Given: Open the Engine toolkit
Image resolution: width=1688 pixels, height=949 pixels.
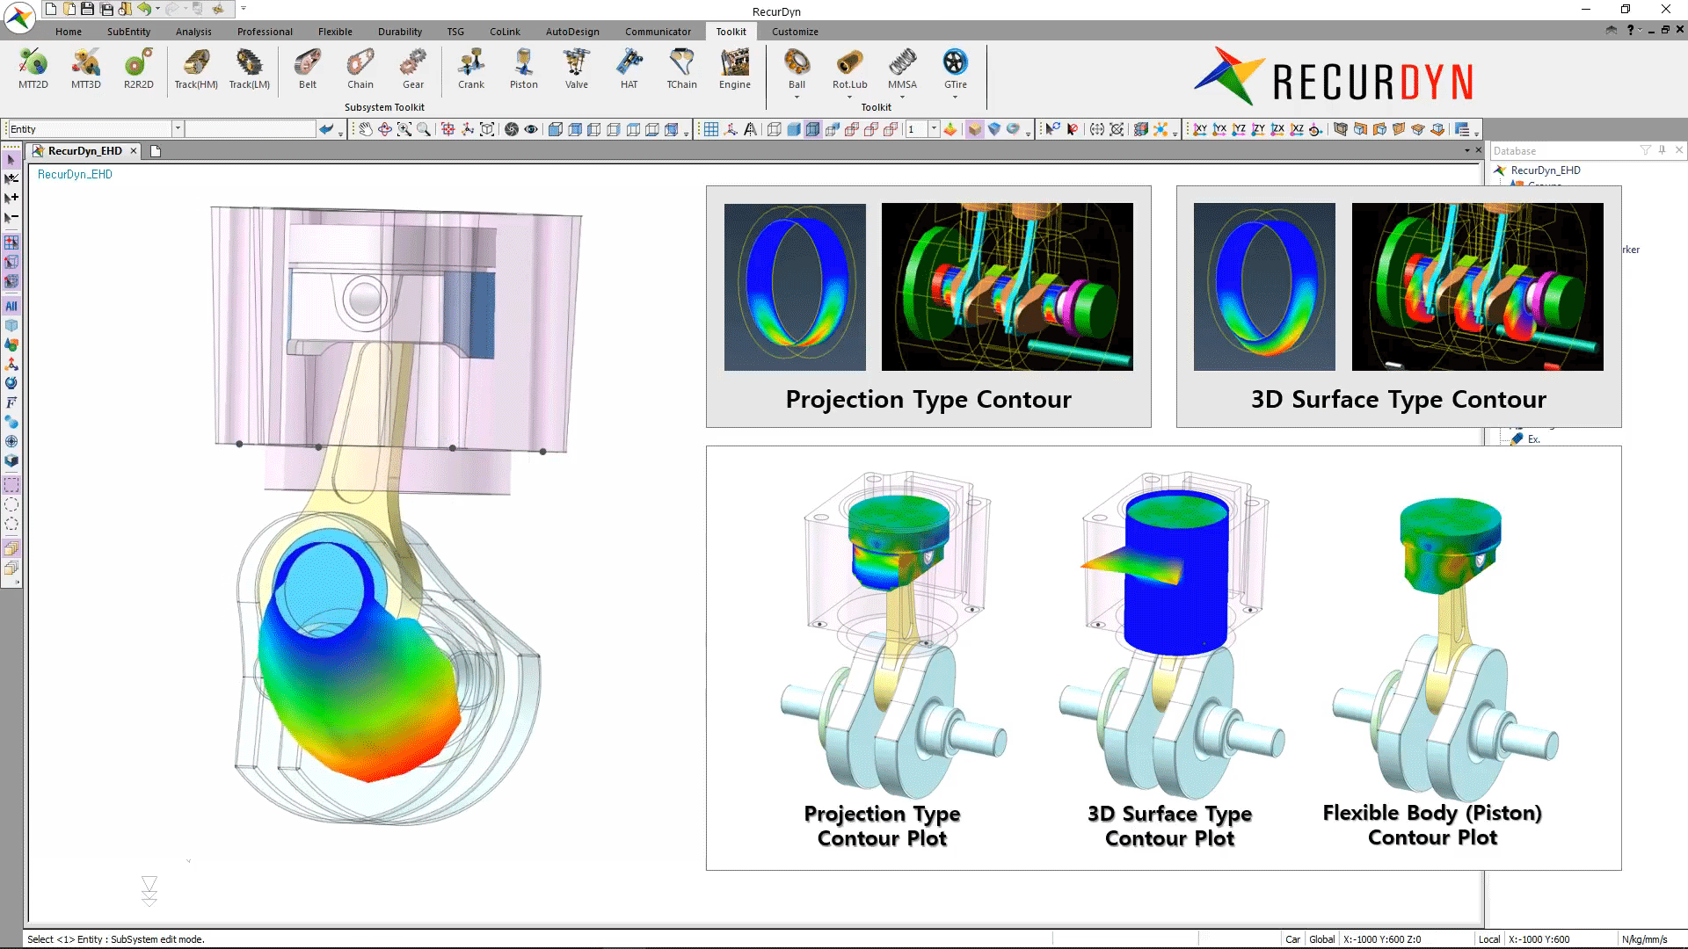Looking at the screenshot, I should point(735,69).
